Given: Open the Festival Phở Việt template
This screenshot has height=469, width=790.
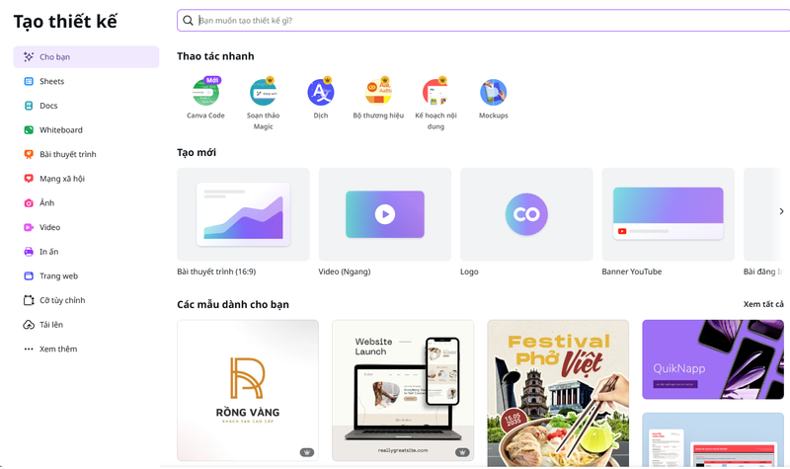Looking at the screenshot, I should [558, 393].
